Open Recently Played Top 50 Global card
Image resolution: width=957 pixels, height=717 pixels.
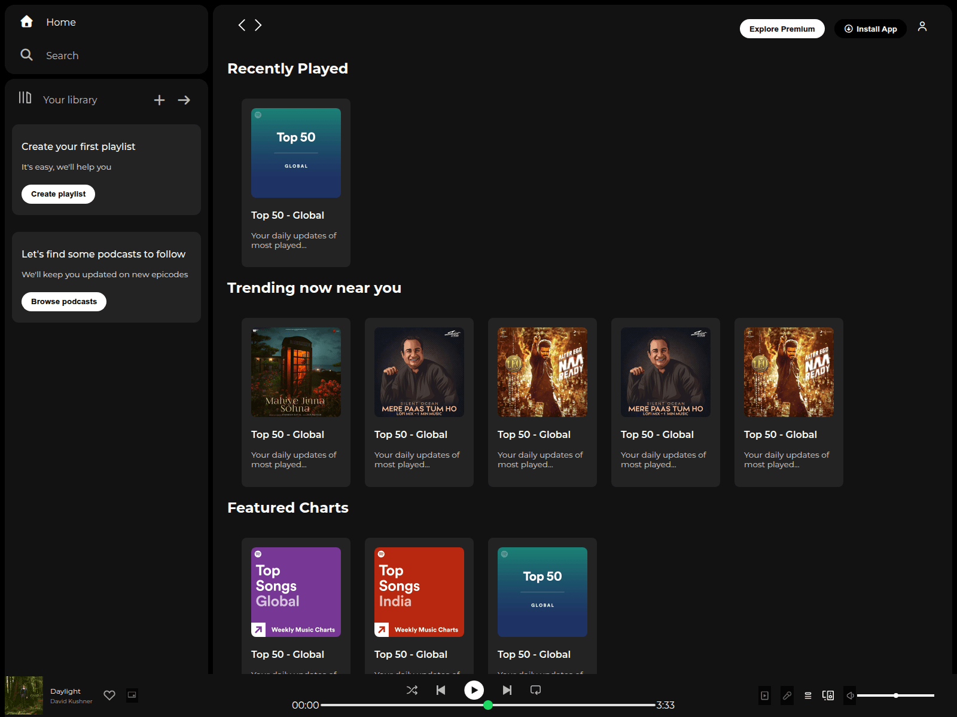[296, 183]
